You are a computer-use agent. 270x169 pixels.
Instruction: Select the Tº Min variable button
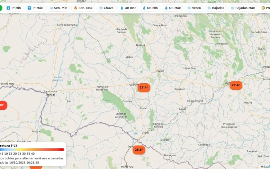point(14,8)
